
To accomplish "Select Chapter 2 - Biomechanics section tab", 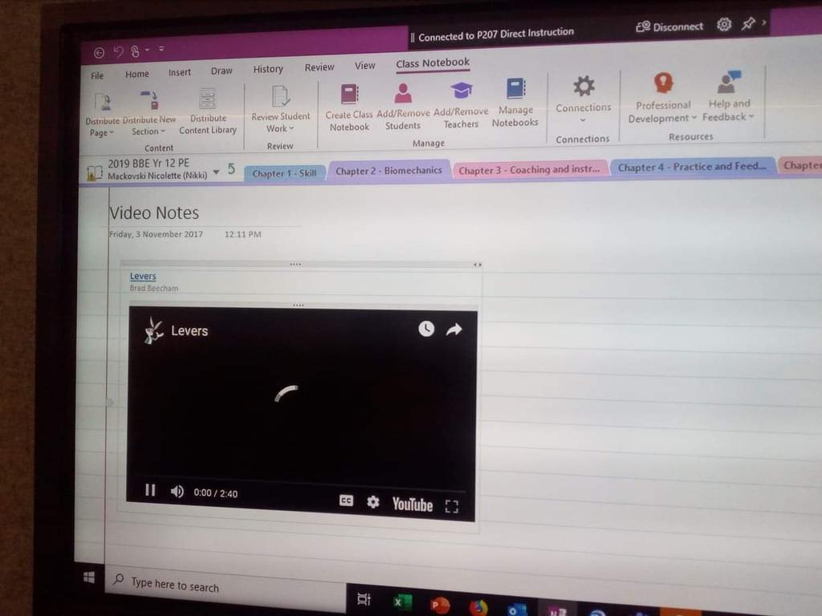I will coord(389,171).
